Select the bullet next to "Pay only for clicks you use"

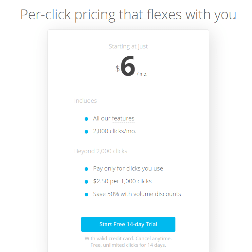[x=86, y=169]
